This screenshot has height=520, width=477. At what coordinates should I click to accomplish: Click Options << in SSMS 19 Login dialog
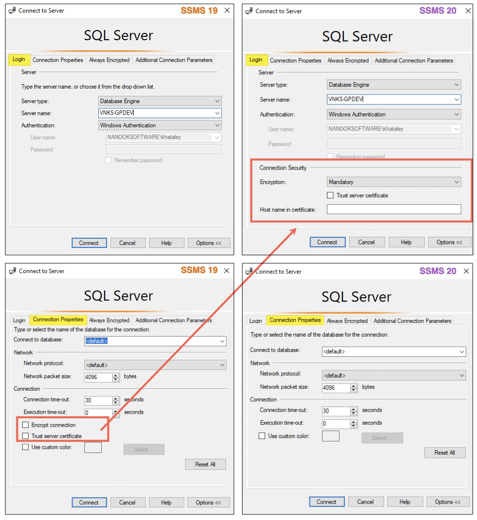click(209, 243)
